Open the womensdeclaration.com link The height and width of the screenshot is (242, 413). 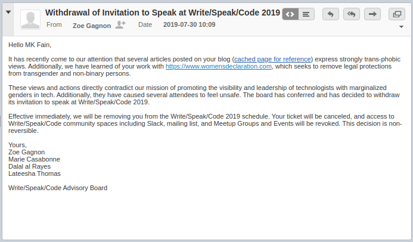click(x=218, y=66)
